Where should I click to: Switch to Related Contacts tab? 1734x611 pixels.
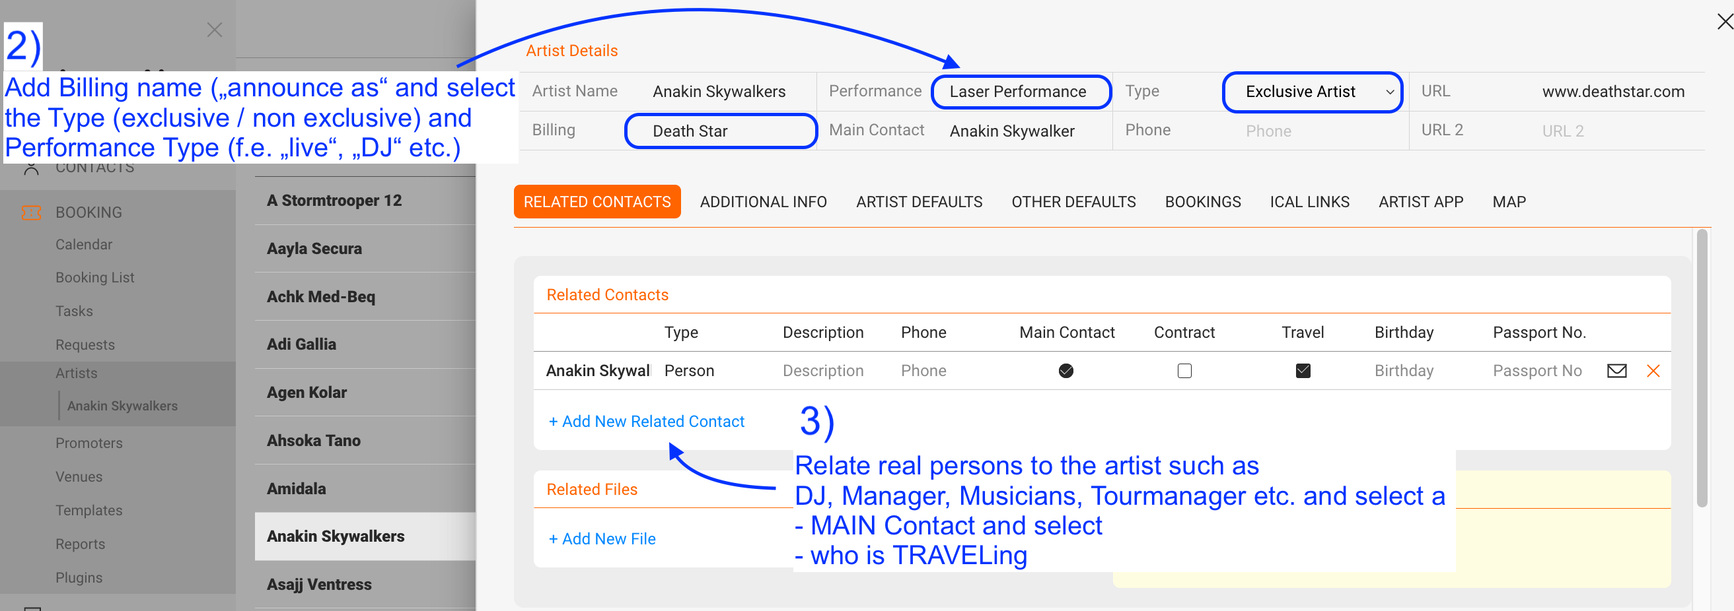point(597,202)
